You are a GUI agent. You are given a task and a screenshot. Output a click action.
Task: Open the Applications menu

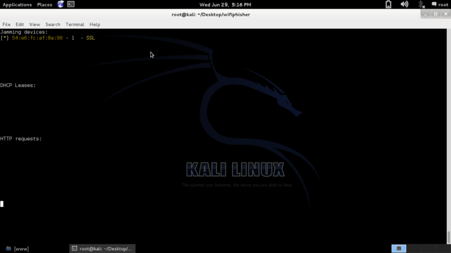[x=17, y=4]
